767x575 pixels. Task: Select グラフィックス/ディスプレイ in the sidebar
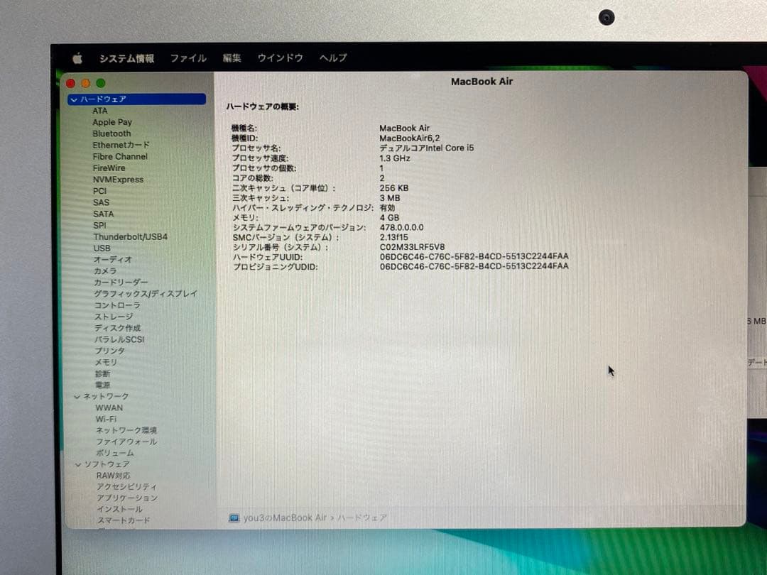143,293
